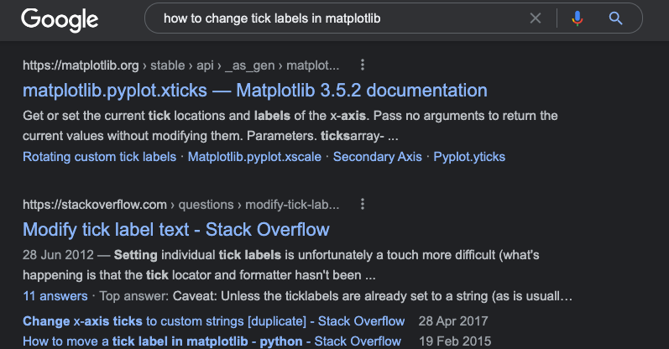The height and width of the screenshot is (349, 669).
Task: Start voice search with microphone icon
Action: pyautogui.click(x=577, y=18)
